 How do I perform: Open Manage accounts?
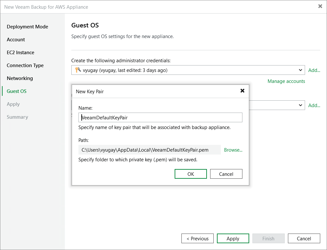286,81
